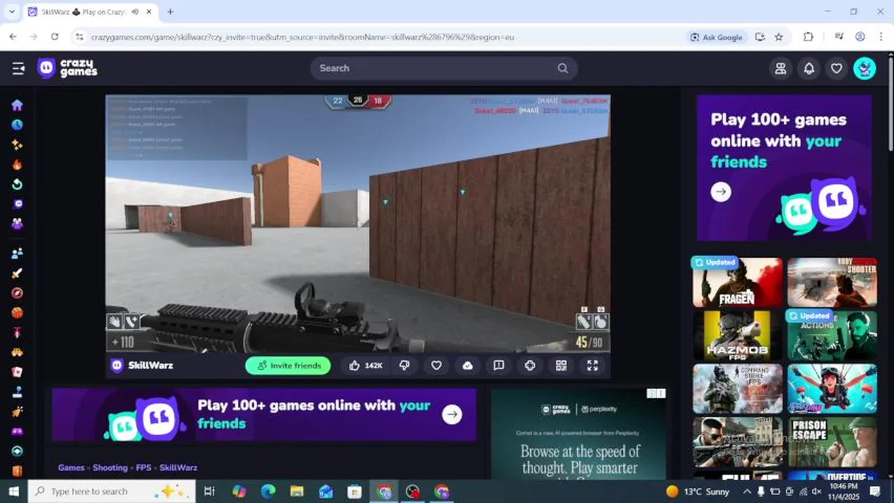Click the browser address bar URL
894x503 pixels.
[x=302, y=37]
